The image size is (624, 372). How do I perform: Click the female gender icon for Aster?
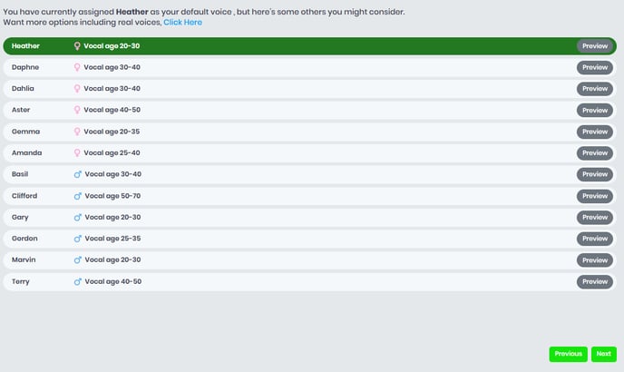tap(77, 110)
